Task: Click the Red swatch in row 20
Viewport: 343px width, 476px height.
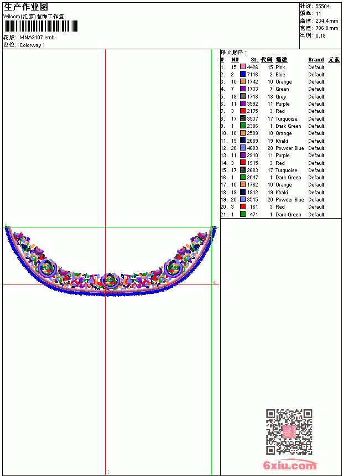Action: [242, 207]
